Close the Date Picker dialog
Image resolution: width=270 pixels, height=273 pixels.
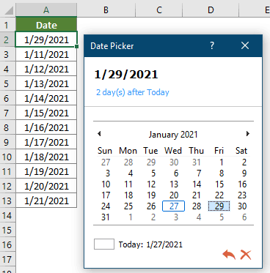pyautogui.click(x=245, y=45)
